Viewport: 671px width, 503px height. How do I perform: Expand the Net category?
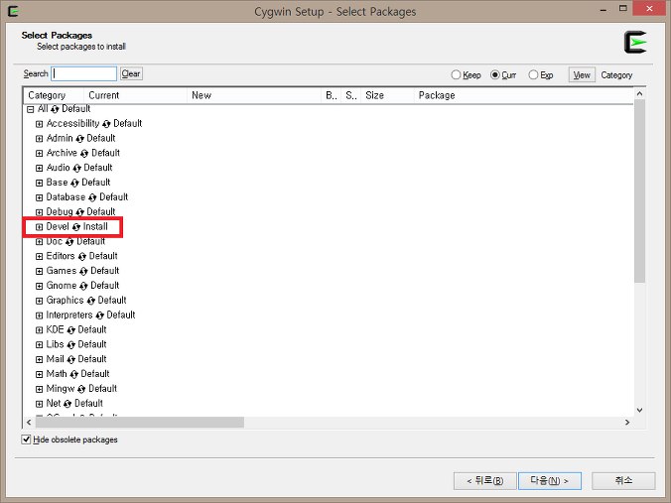pos(39,404)
